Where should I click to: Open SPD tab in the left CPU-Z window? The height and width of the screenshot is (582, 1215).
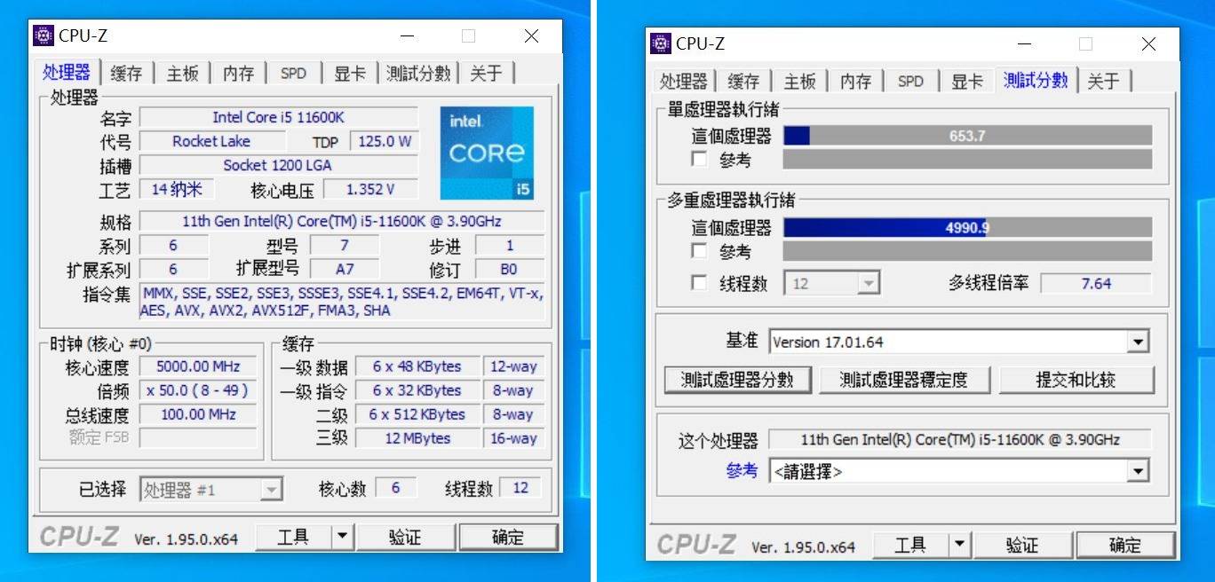click(293, 74)
